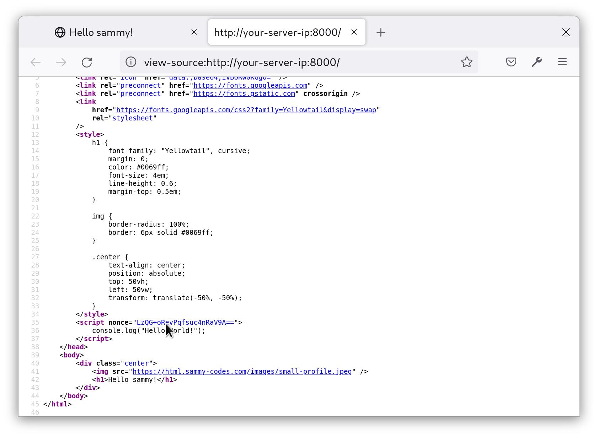Open the Firefox application menu
This screenshot has height=437, width=598.
coord(562,62)
